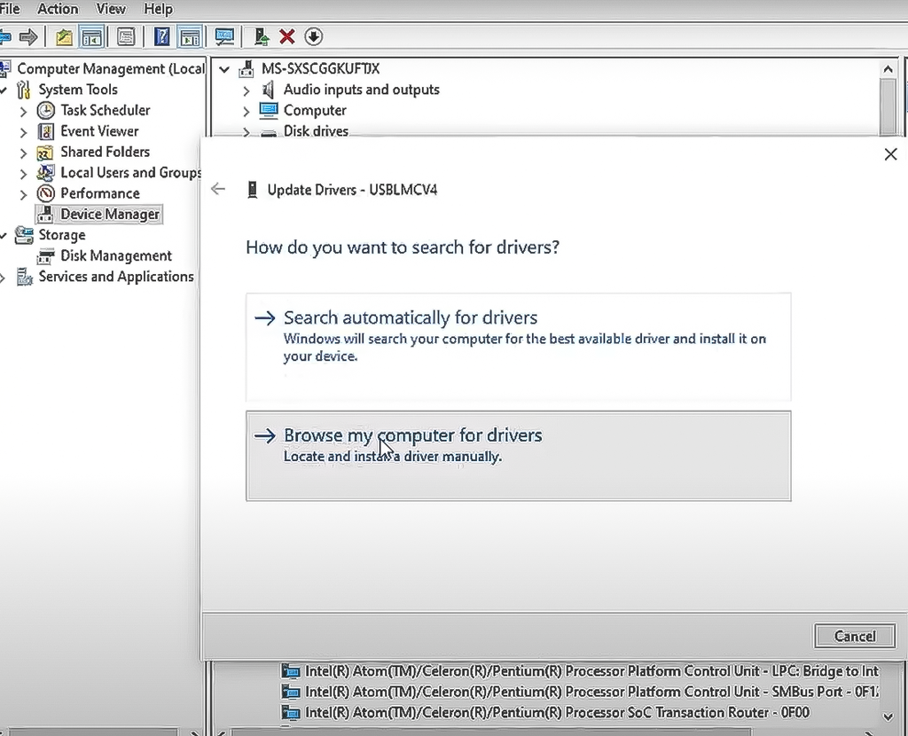Open the Action menu
908x736 pixels.
coord(58,9)
